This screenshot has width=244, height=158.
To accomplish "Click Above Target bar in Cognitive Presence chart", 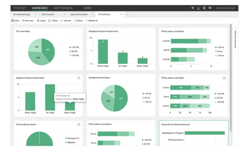I will pyautogui.click(x=30, y=101).
